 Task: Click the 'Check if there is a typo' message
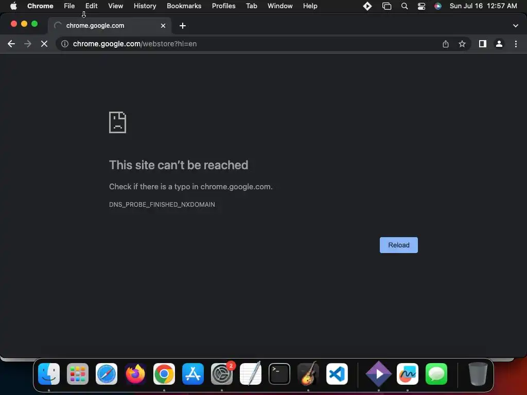click(x=190, y=187)
